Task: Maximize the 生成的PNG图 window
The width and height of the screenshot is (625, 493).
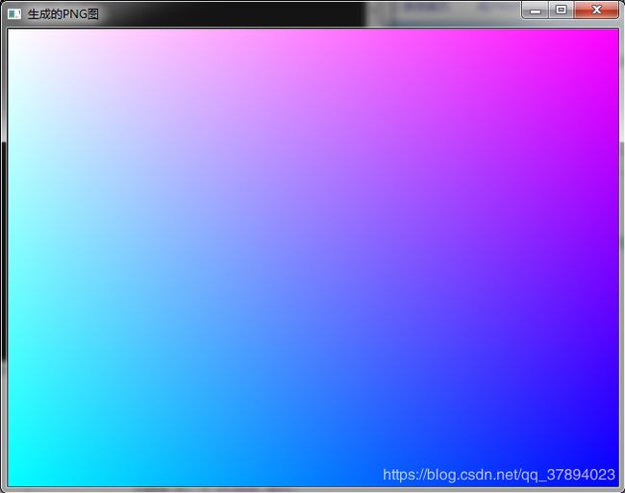Action: point(562,10)
